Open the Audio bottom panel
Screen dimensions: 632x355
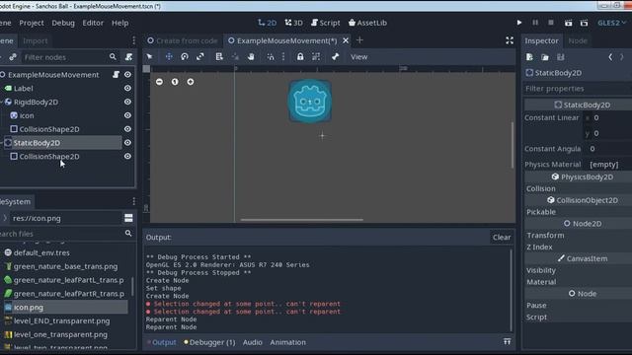point(253,342)
